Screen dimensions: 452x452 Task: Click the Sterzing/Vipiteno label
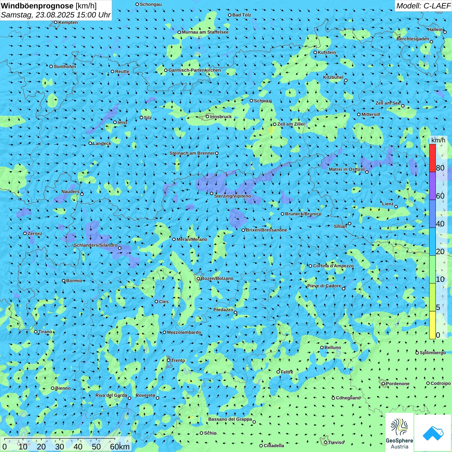pyautogui.click(x=232, y=196)
